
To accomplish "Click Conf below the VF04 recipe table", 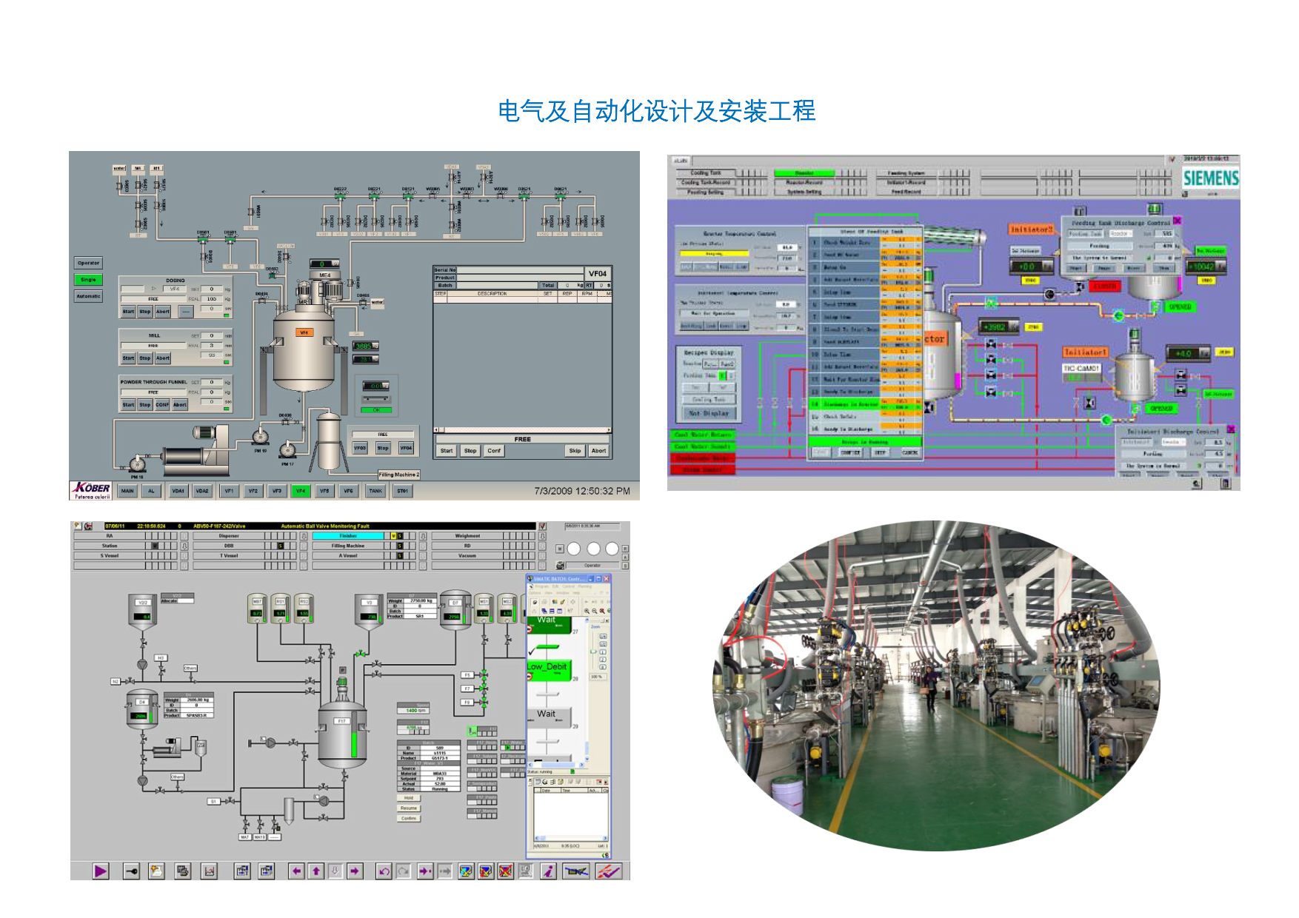I will (494, 451).
